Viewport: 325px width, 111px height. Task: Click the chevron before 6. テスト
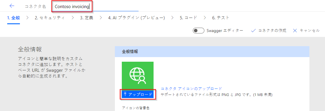(x=205, y=18)
